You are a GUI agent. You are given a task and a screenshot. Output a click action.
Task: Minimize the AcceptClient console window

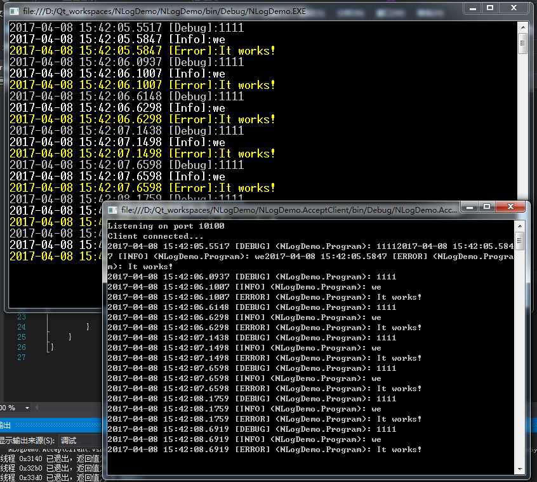pyautogui.click(x=470, y=206)
